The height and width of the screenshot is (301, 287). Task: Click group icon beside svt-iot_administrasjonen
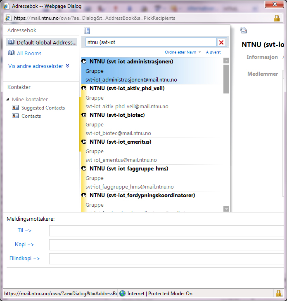click(84, 61)
